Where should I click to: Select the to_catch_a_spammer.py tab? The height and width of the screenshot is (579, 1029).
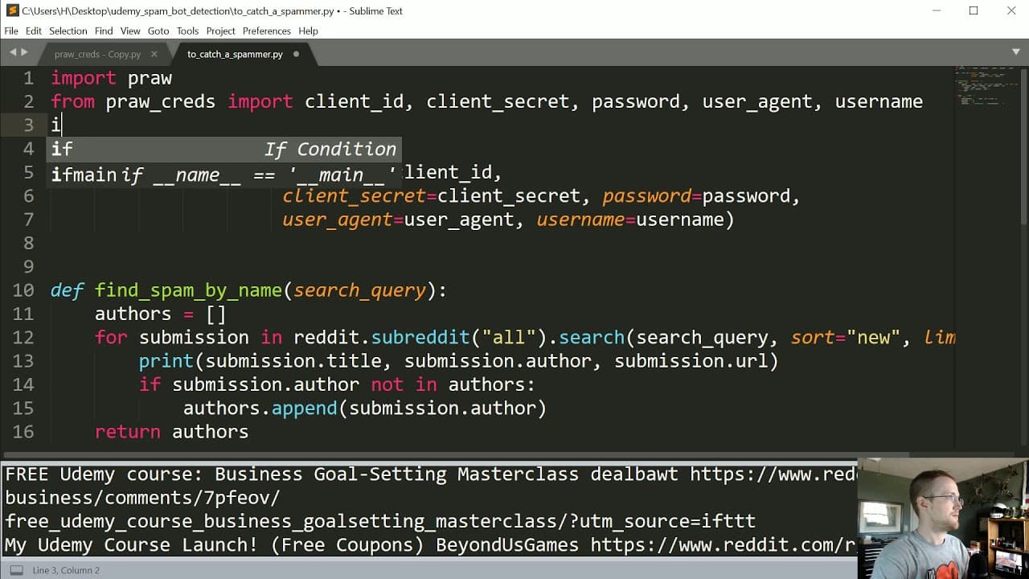(235, 54)
